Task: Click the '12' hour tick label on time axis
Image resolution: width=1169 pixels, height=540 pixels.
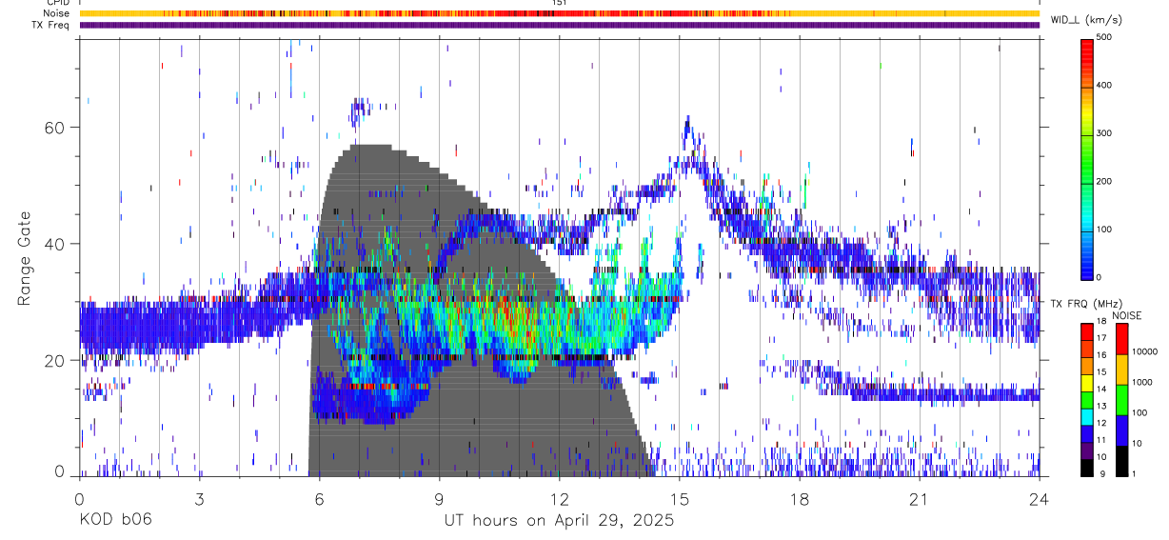Action: click(x=559, y=499)
